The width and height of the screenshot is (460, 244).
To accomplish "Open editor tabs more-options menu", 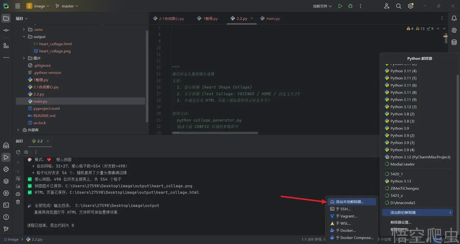I will pyautogui.click(x=442, y=18).
